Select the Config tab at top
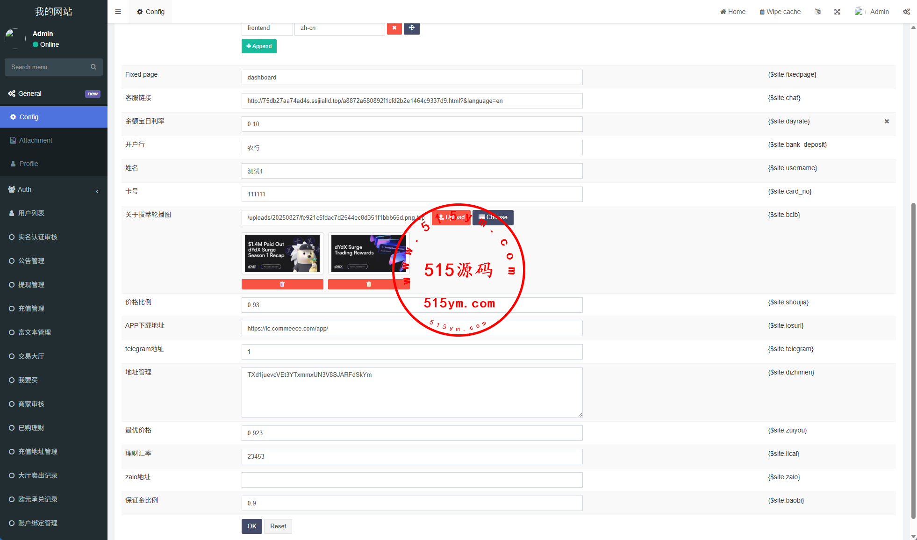Viewport: 917px width, 540px height. [x=150, y=12]
